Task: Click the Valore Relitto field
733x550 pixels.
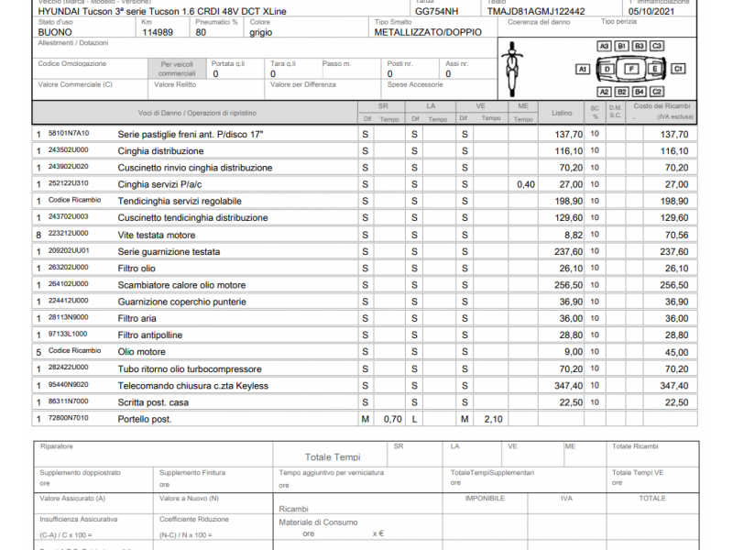Action: tap(206, 89)
